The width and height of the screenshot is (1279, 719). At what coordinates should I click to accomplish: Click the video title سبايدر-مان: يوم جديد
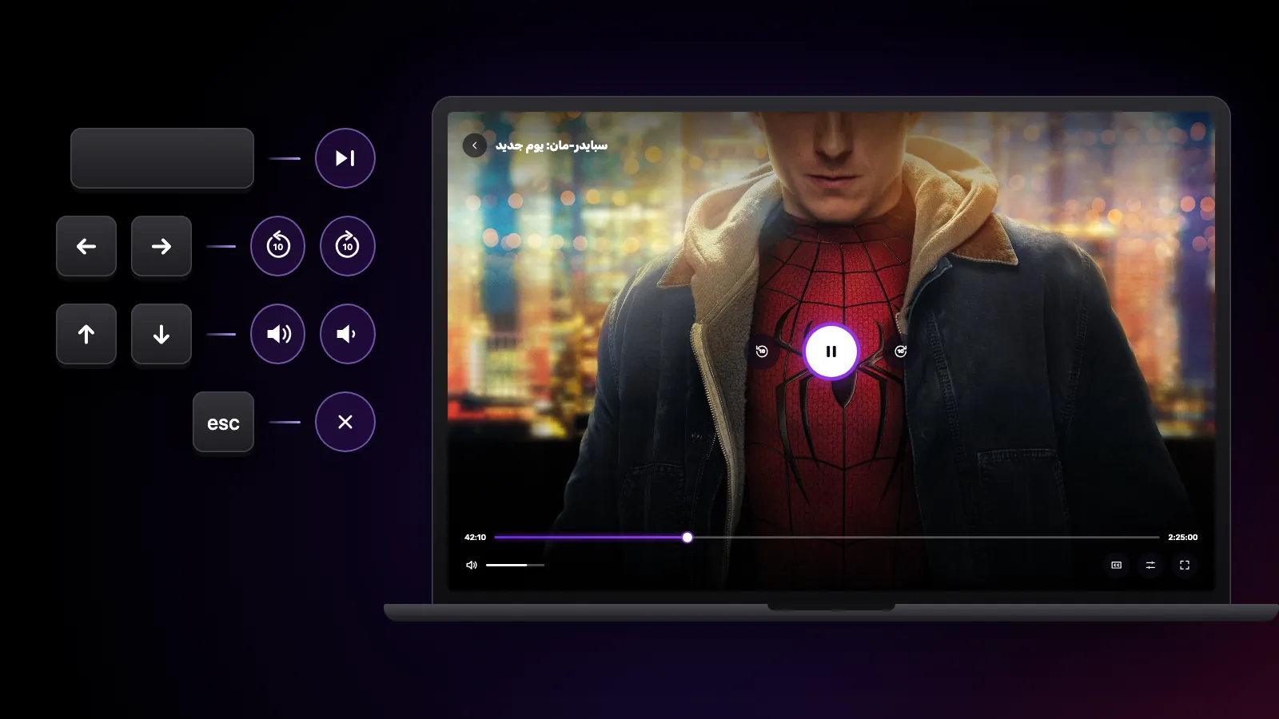[x=552, y=145]
